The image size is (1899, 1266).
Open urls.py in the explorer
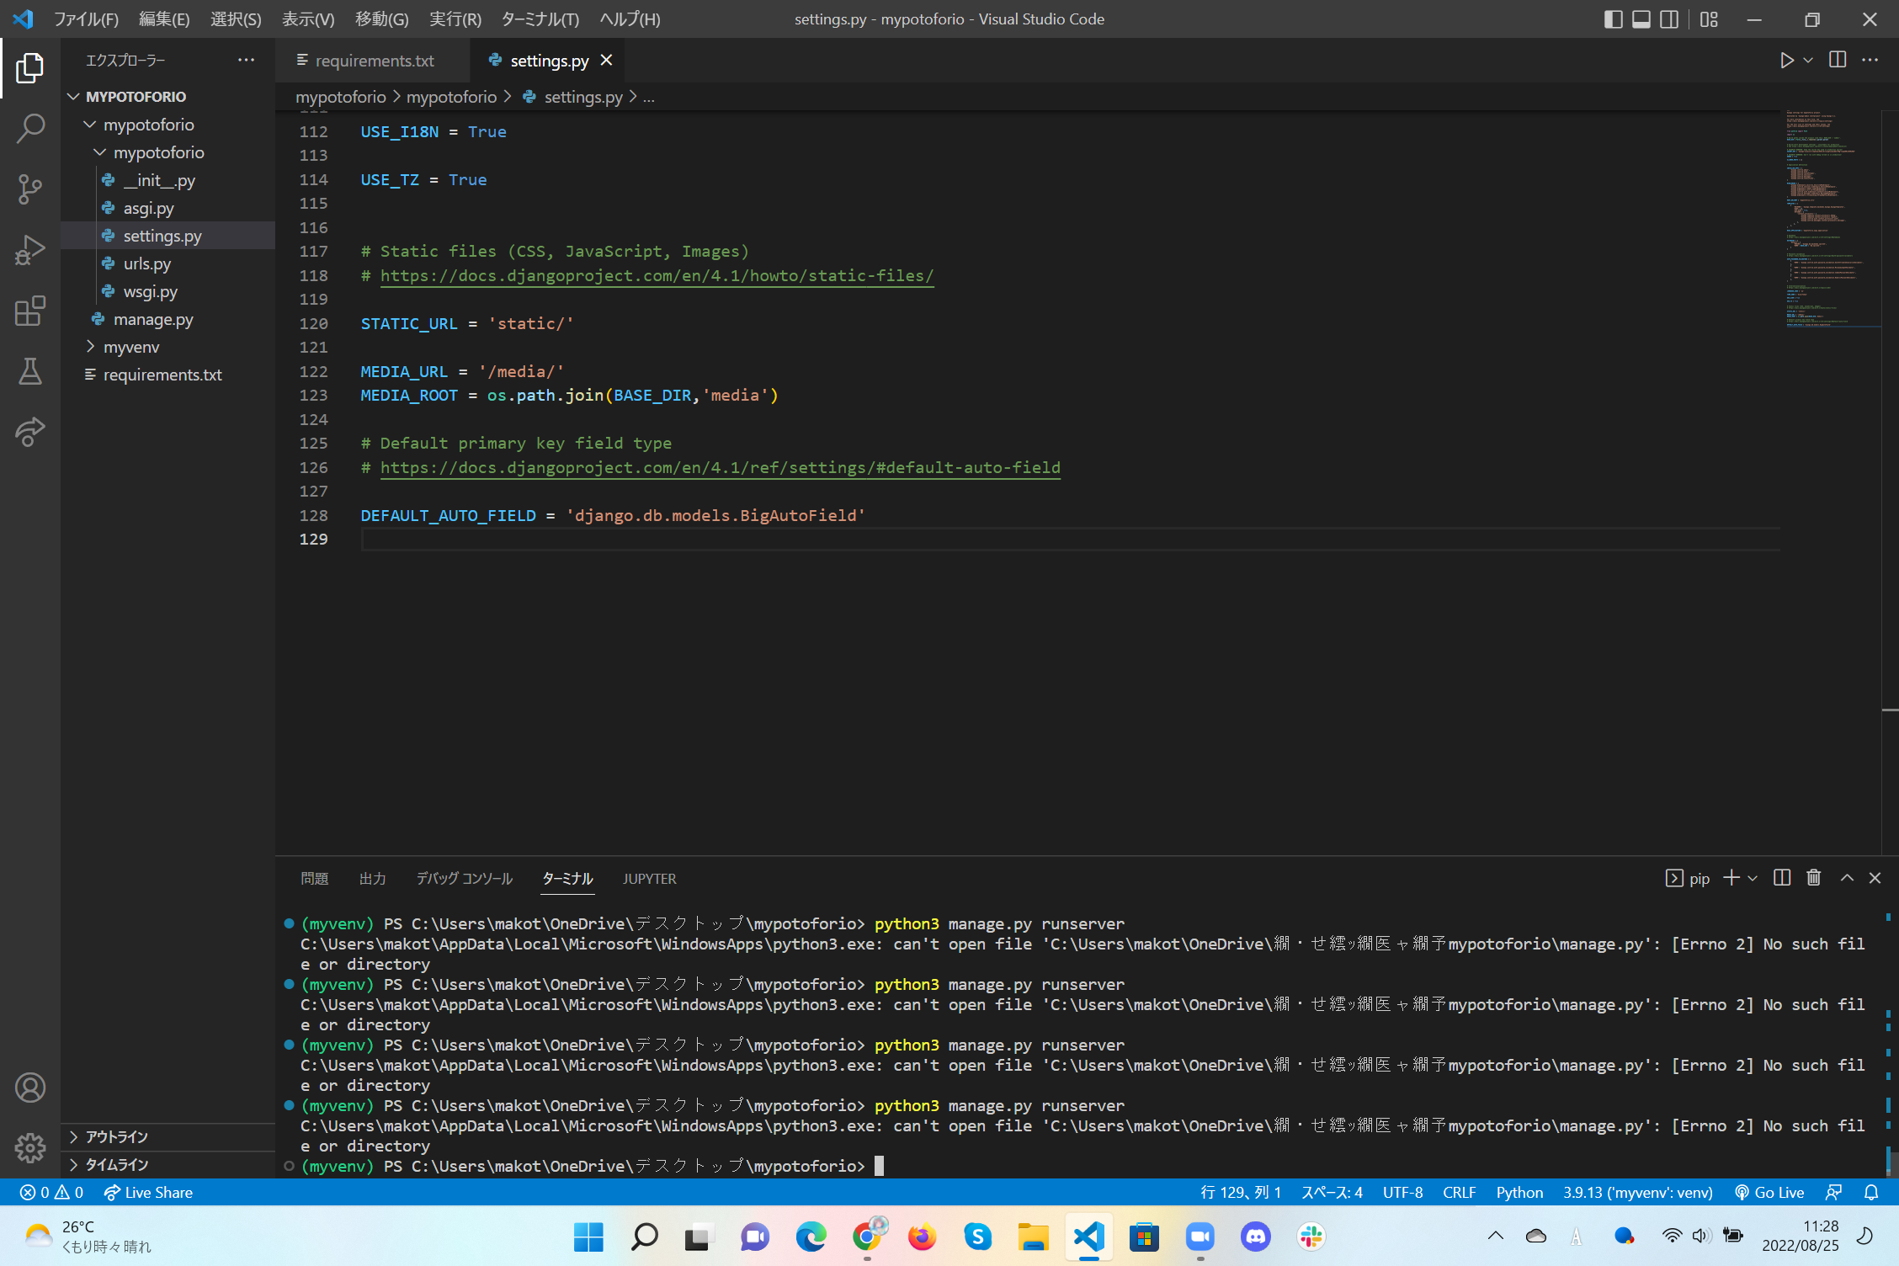(x=147, y=263)
